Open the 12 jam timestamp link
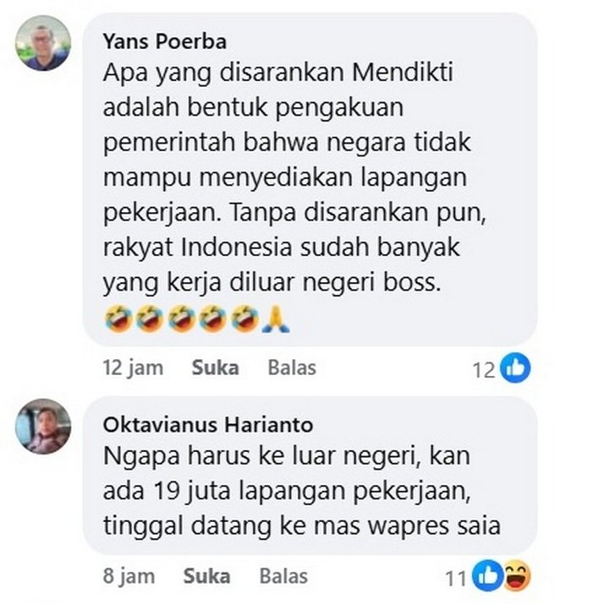 click(133, 367)
